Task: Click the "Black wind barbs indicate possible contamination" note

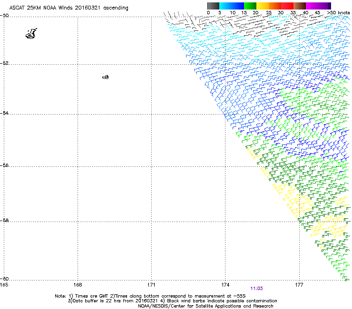Action: pos(222,301)
